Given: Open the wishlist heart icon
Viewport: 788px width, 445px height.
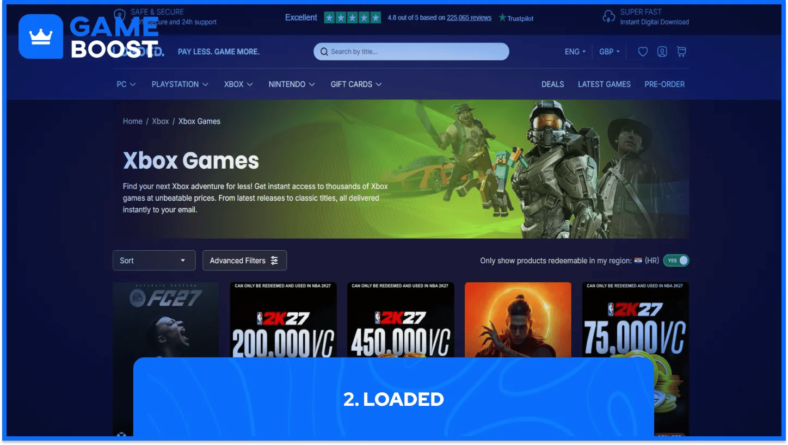Looking at the screenshot, I should (643, 52).
